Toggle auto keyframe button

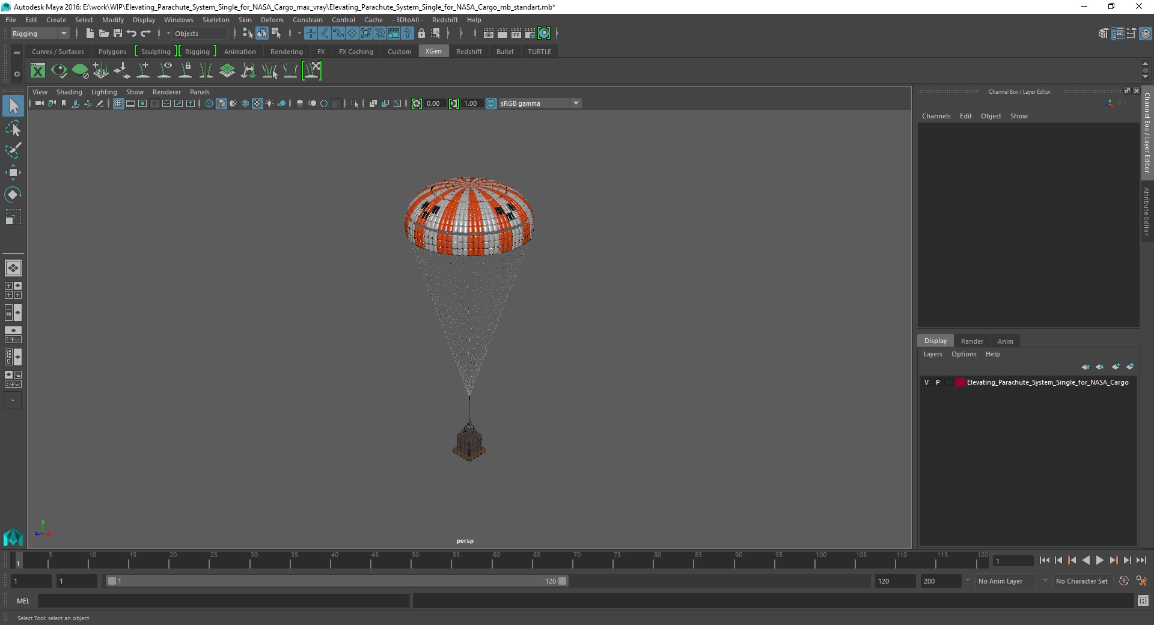(x=1124, y=581)
